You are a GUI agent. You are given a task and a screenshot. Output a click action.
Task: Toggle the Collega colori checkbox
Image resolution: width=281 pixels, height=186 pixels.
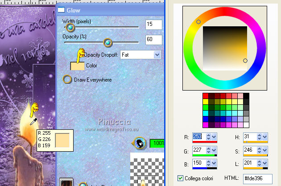pyautogui.click(x=180, y=178)
